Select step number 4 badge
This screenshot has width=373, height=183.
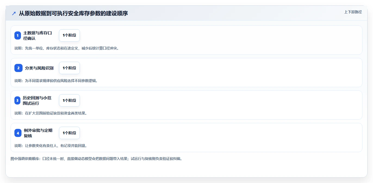18,133
